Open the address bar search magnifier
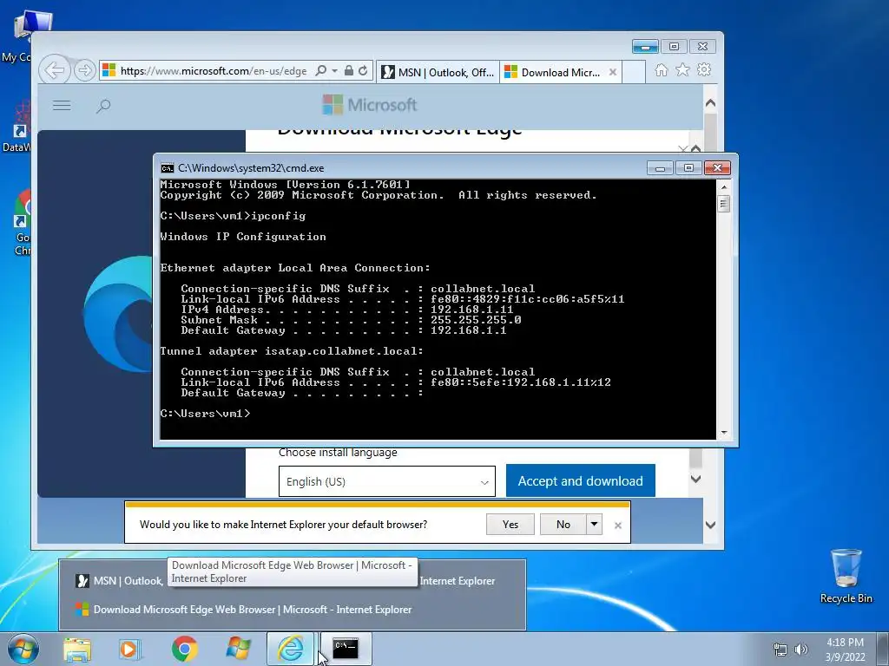This screenshot has height=666, width=889. pos(321,71)
